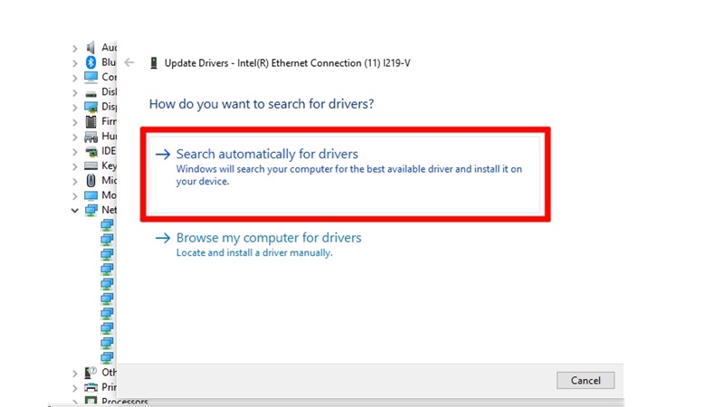This screenshot has height=407, width=724.
Task: Click the Keyboards category icon
Action: [90, 166]
